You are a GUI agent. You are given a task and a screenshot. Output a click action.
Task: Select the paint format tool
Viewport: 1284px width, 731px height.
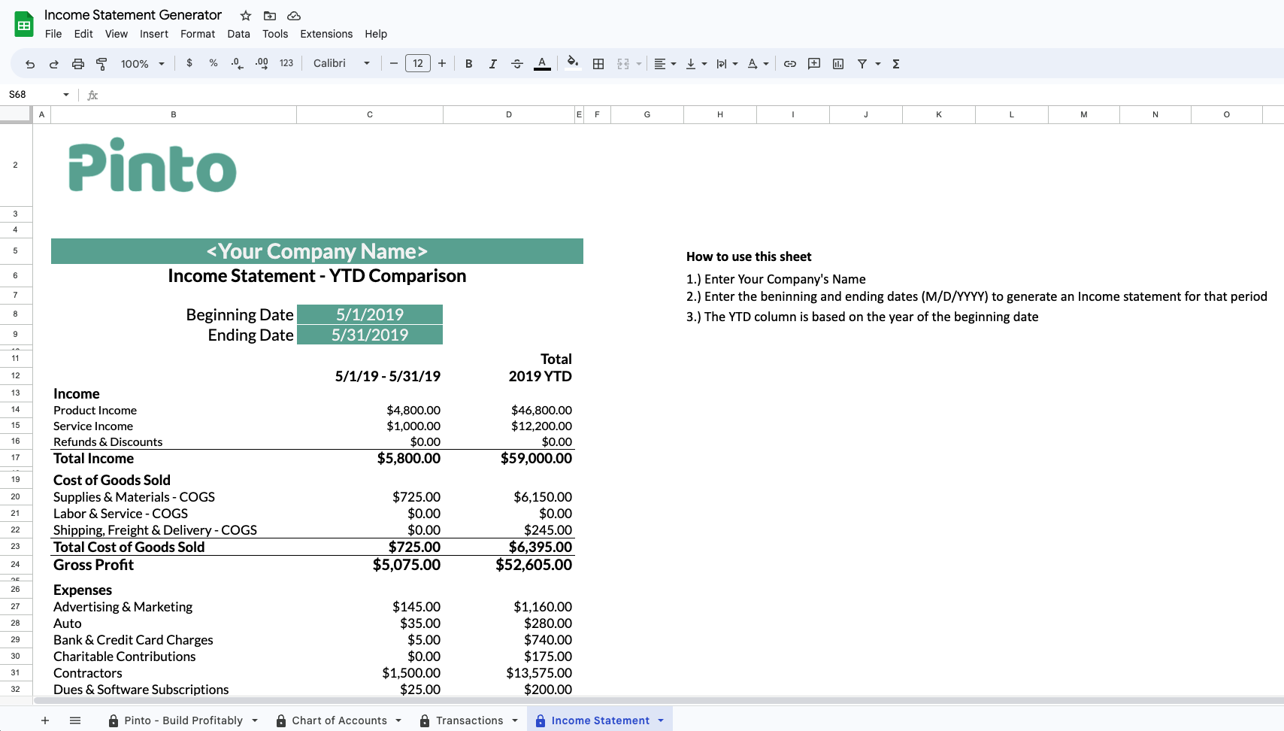pyautogui.click(x=101, y=63)
